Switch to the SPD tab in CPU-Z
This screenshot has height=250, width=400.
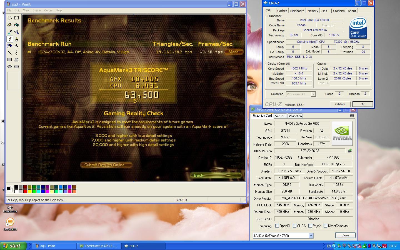pos(324,11)
